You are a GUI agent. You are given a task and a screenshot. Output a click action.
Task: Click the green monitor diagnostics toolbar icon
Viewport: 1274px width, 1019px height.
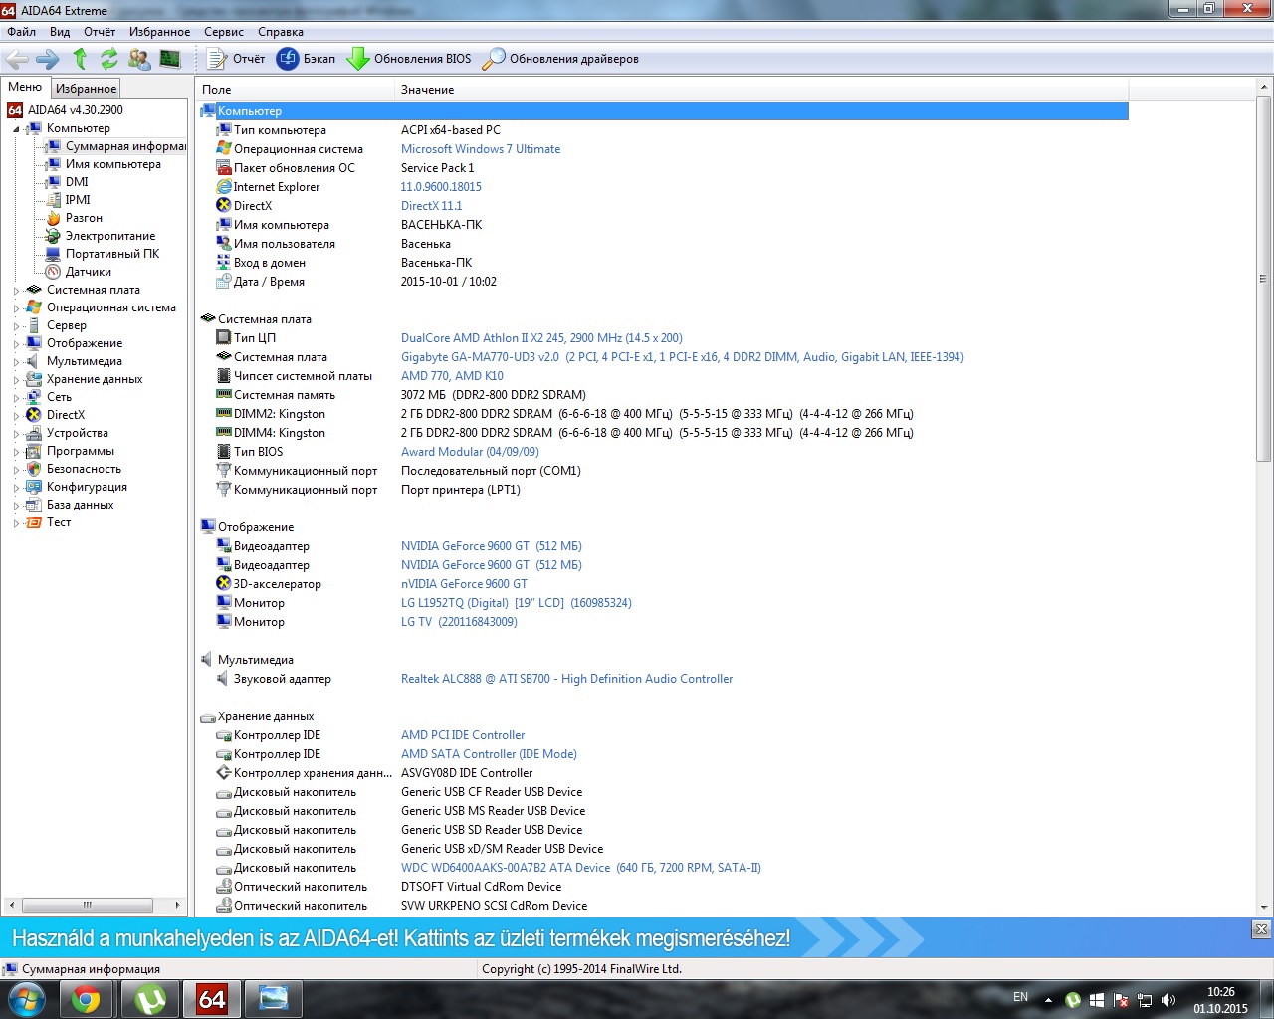tap(170, 59)
